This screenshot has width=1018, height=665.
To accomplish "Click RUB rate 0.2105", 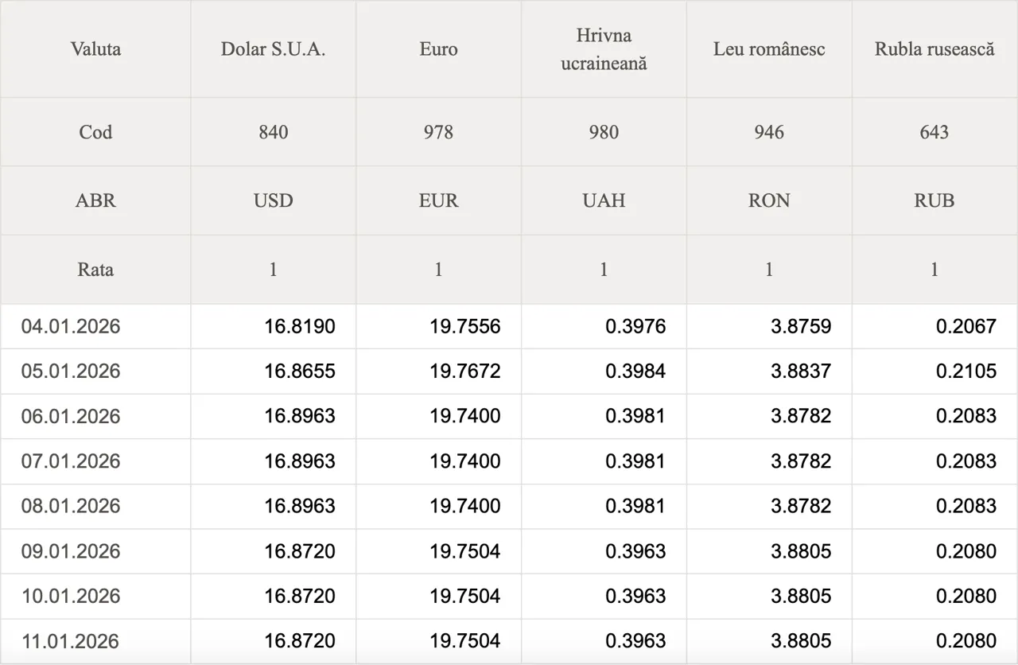I will coord(966,371).
